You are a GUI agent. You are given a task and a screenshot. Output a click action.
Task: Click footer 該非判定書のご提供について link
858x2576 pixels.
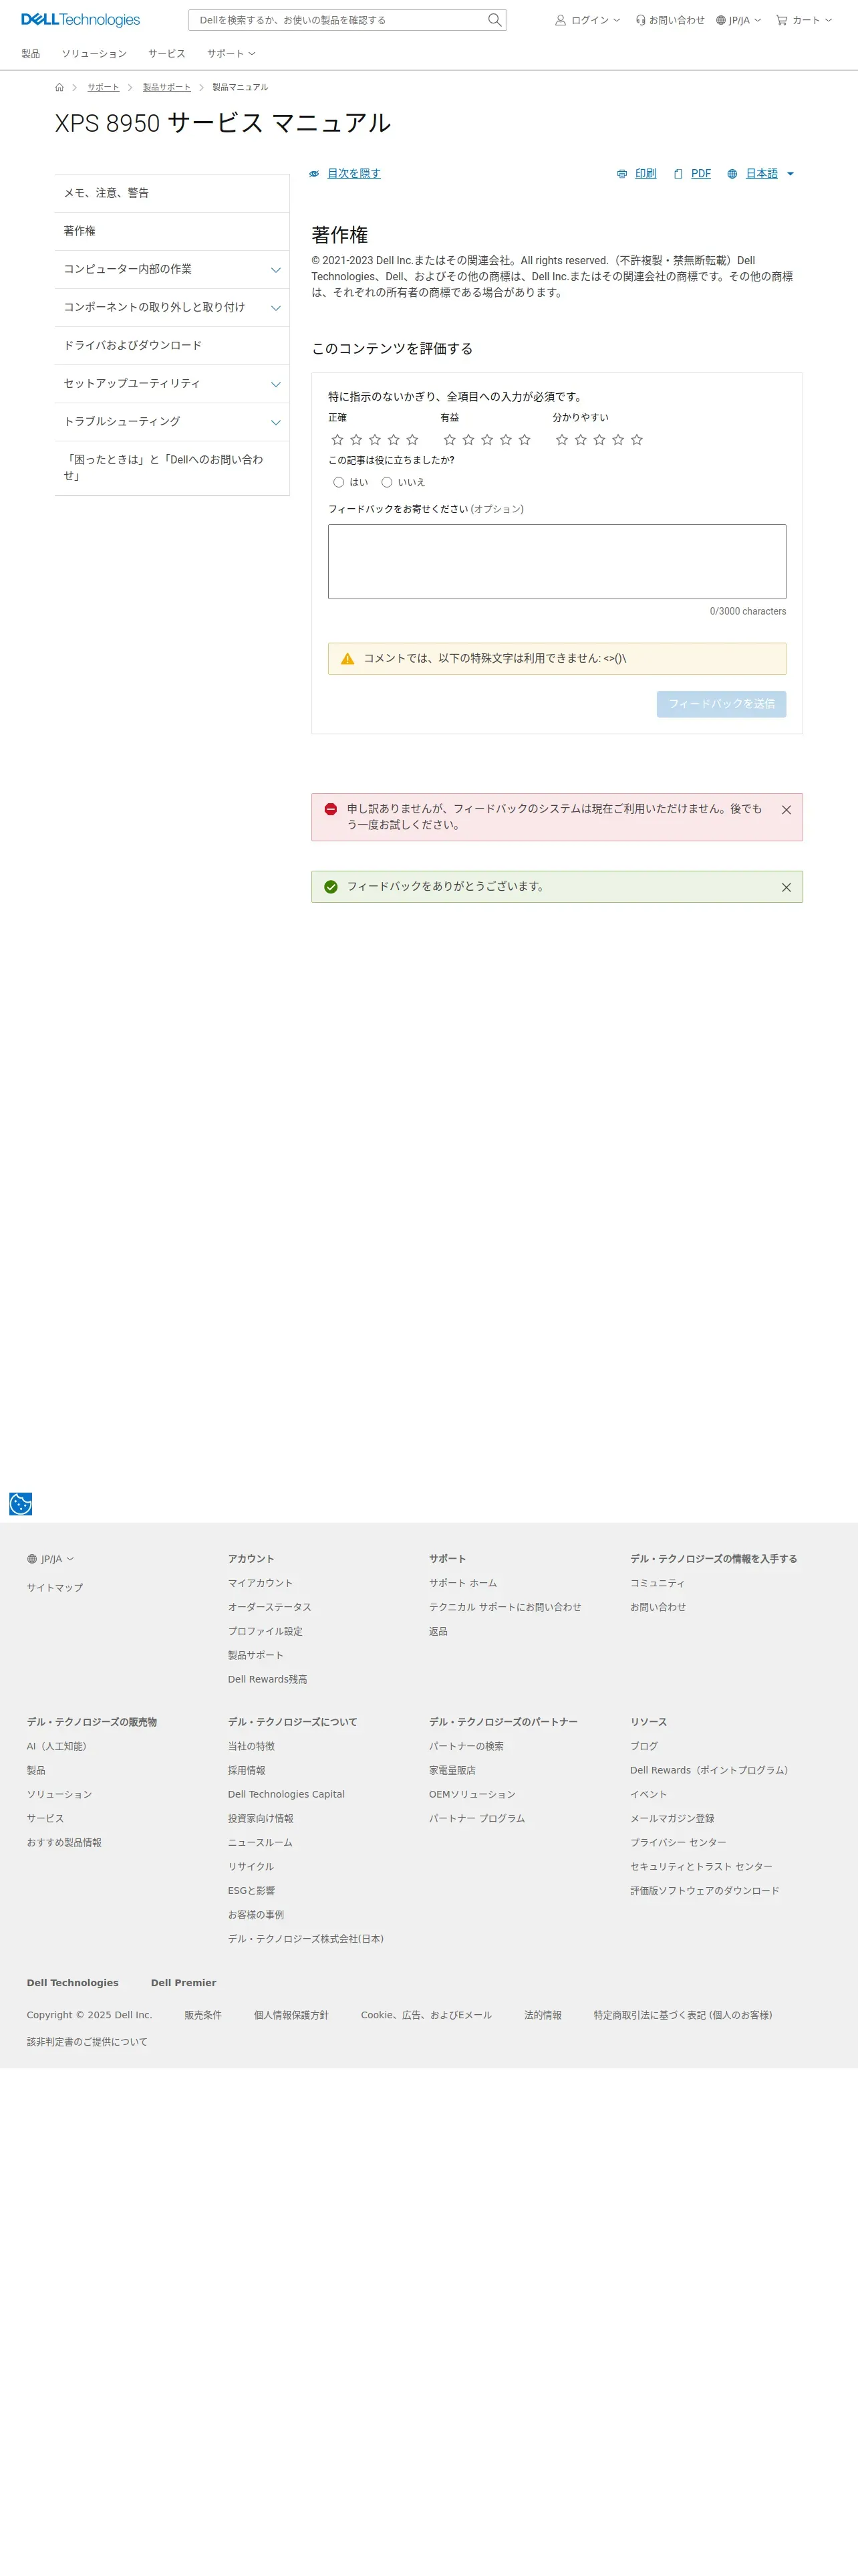[87, 2042]
